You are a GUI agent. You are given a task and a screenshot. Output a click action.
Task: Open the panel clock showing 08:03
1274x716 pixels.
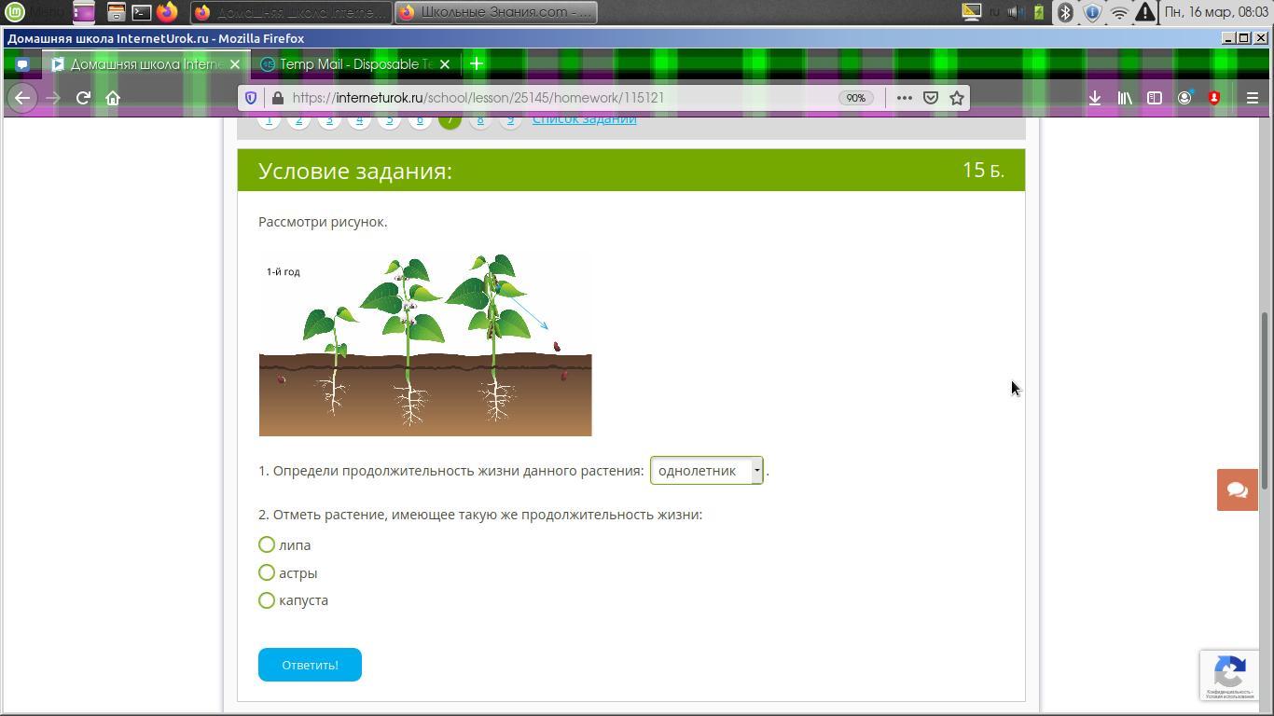pos(1216,12)
